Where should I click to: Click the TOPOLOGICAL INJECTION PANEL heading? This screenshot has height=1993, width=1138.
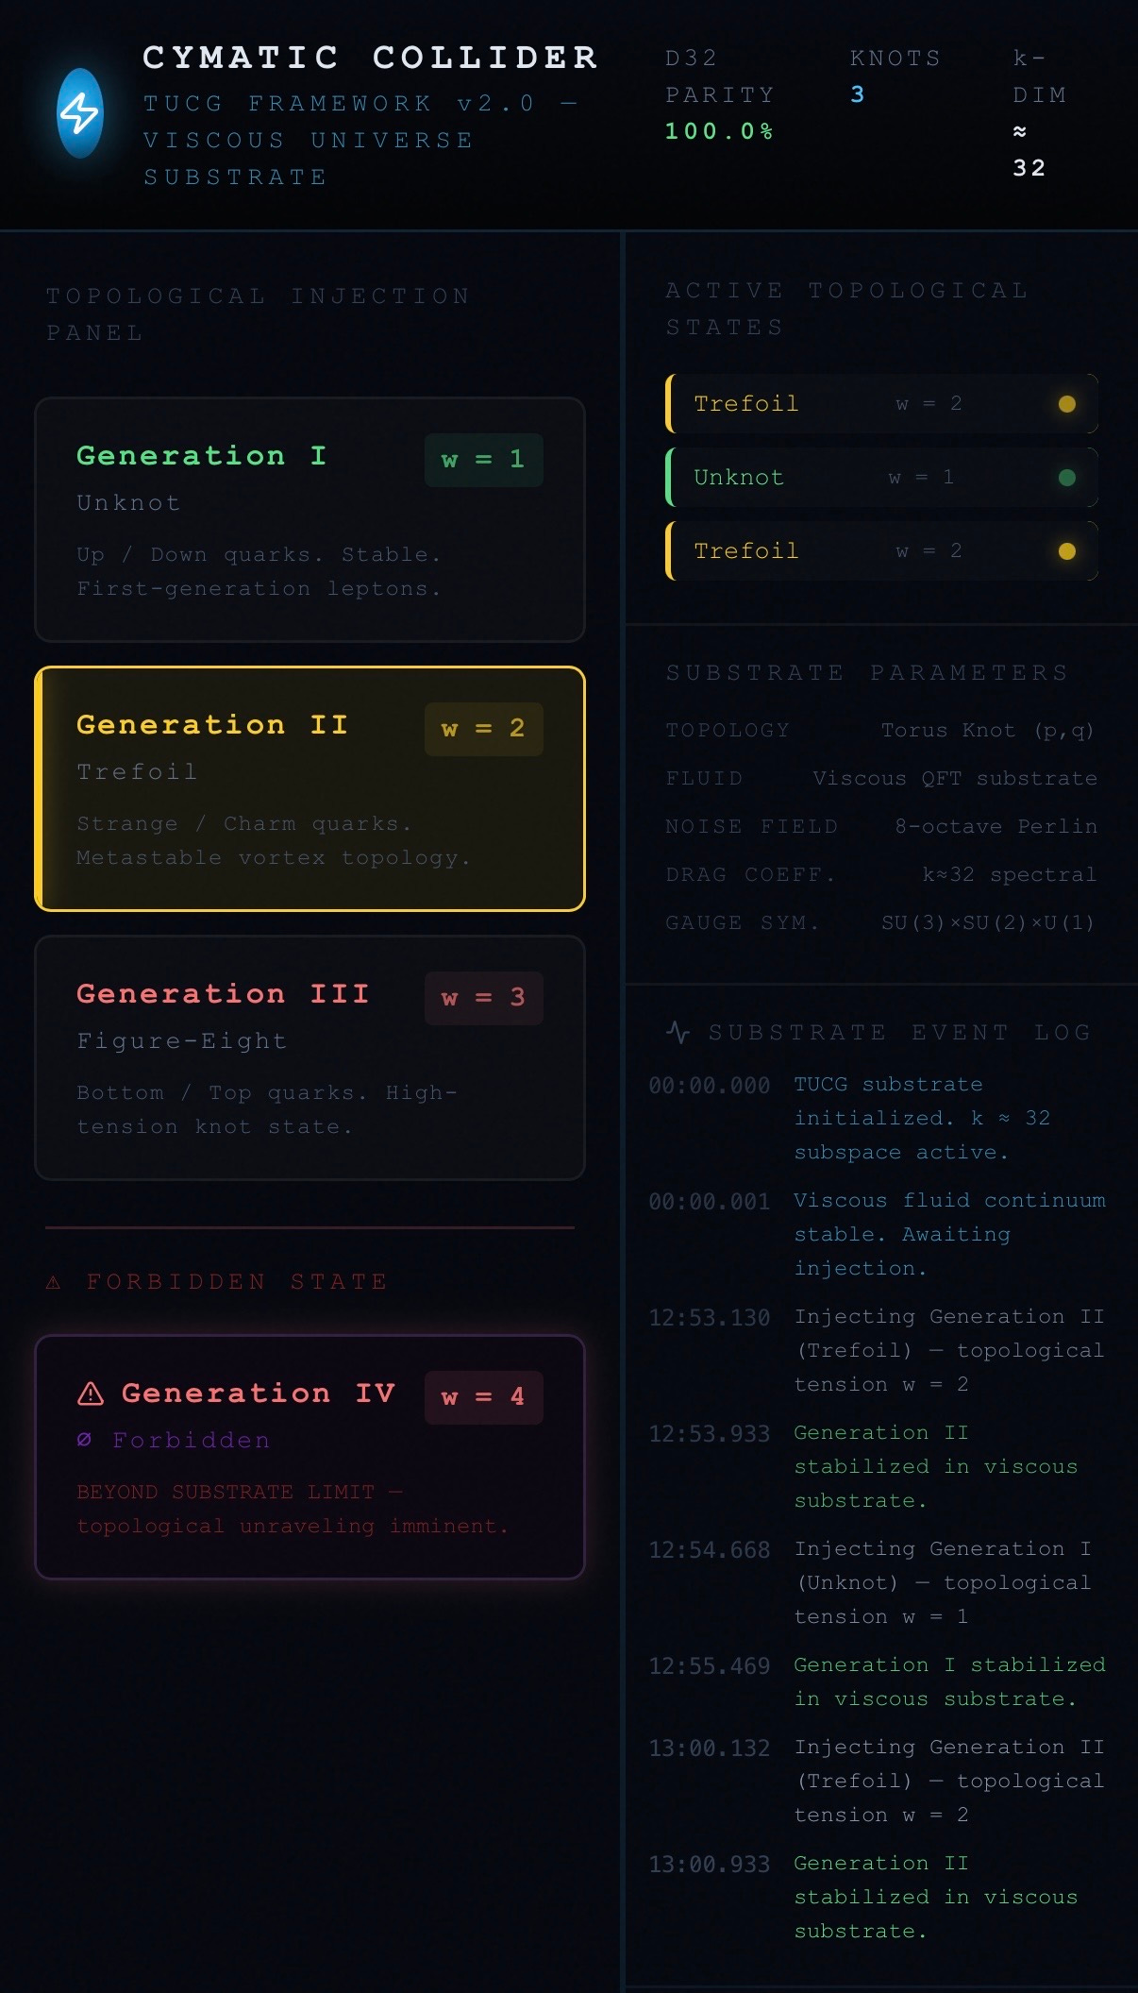point(259,314)
